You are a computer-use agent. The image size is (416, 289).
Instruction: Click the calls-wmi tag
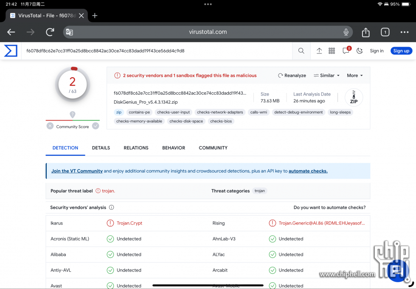click(259, 112)
